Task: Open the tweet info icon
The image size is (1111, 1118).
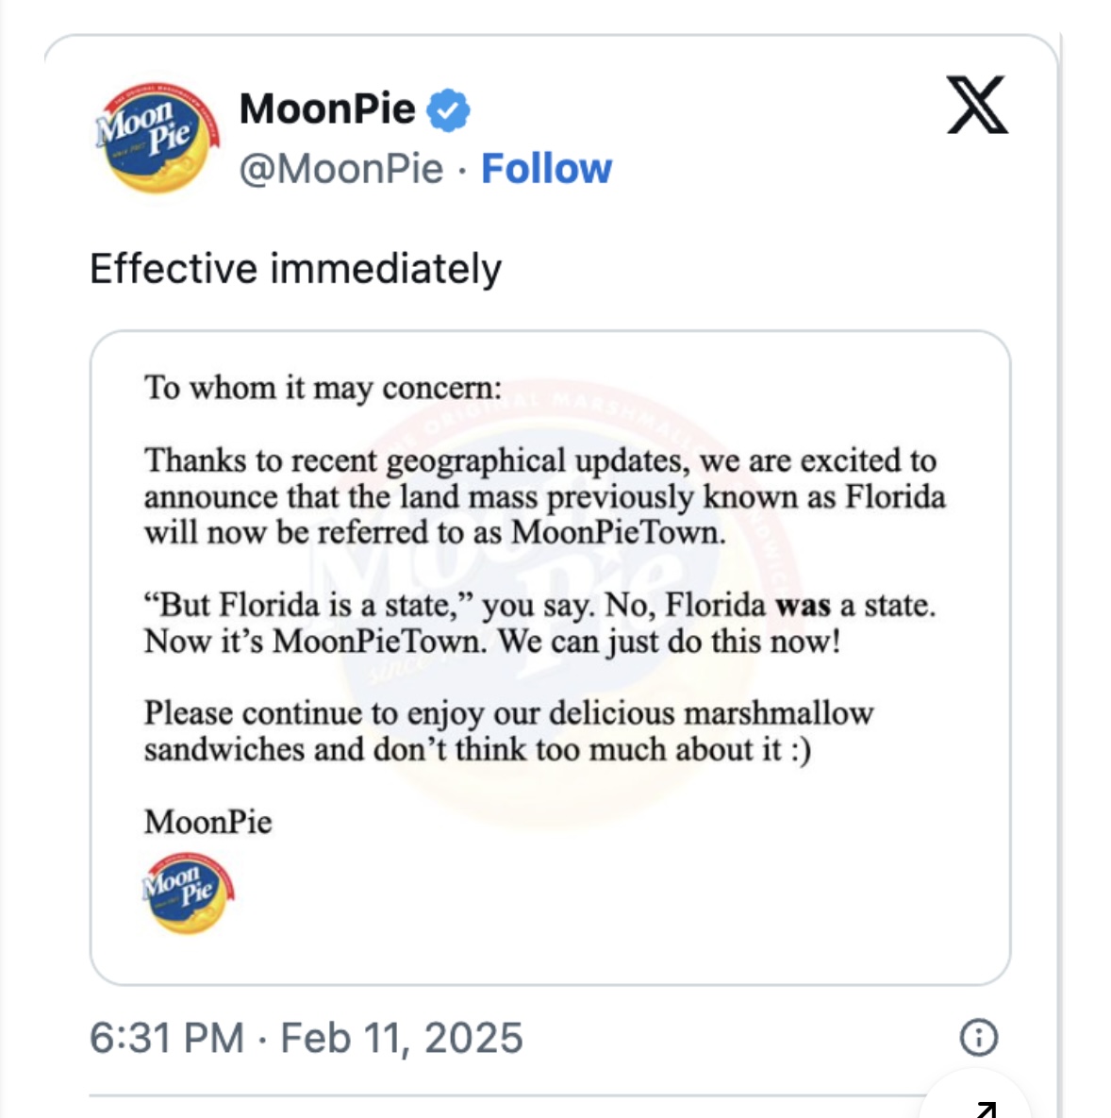Action: pos(978,1037)
